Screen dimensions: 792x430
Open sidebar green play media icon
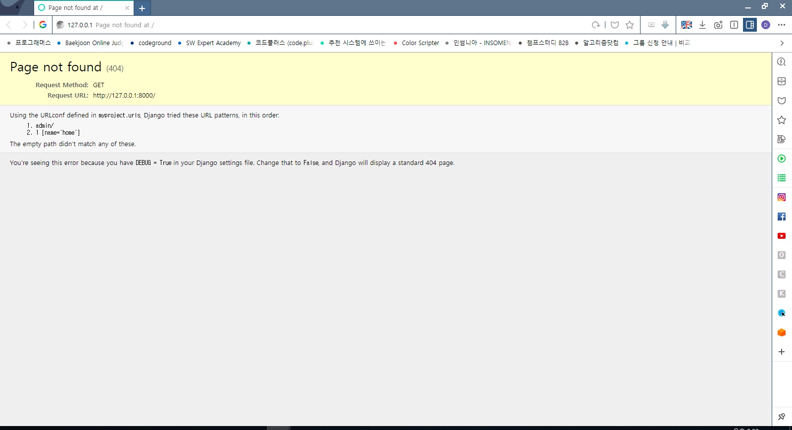(x=782, y=159)
